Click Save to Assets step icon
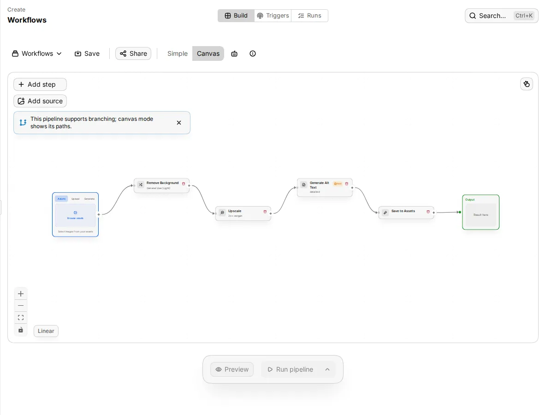 click(x=385, y=213)
